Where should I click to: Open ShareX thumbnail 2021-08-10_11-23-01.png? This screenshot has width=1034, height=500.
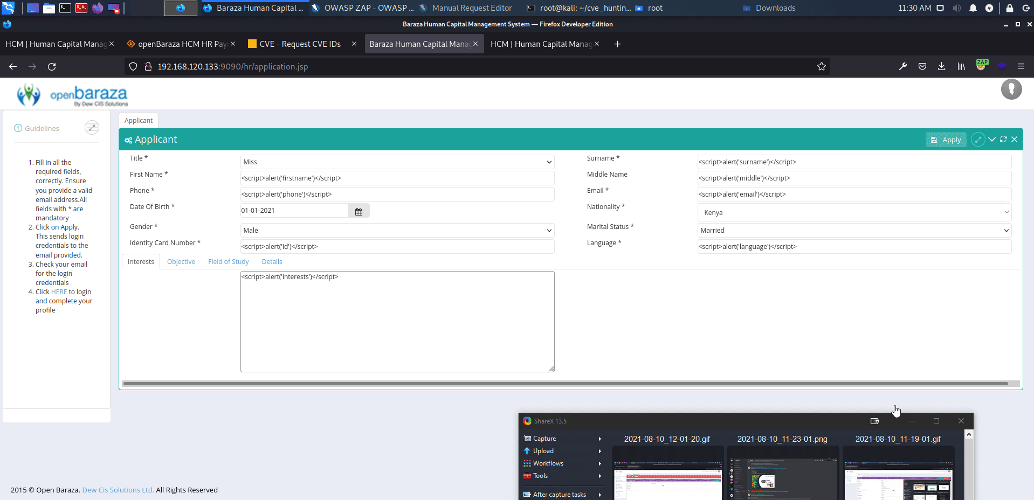pyautogui.click(x=783, y=473)
